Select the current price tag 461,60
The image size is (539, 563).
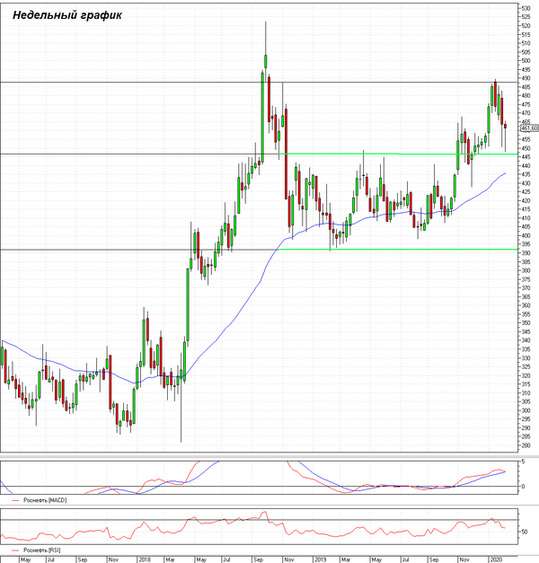(x=529, y=128)
